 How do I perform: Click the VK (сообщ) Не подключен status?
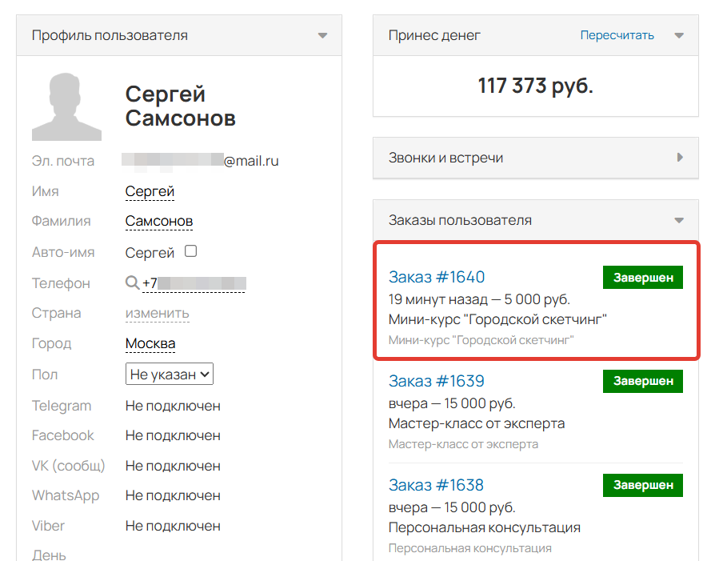(173, 466)
